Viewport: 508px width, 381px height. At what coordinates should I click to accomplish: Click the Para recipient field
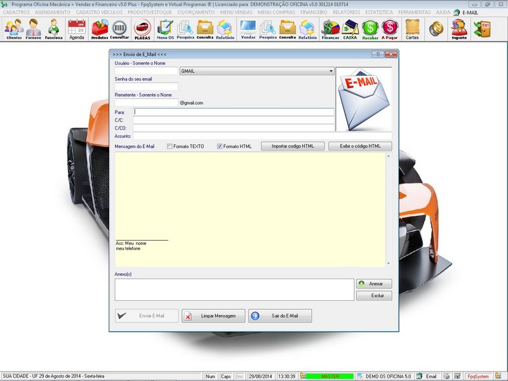coord(234,112)
